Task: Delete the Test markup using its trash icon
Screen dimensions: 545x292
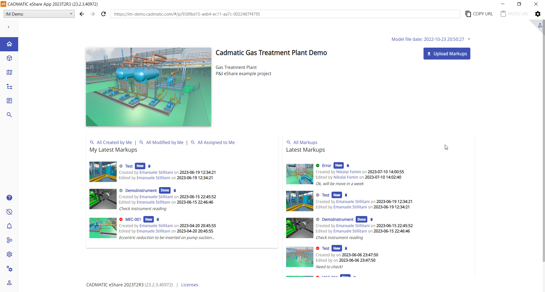Action: pos(150,166)
